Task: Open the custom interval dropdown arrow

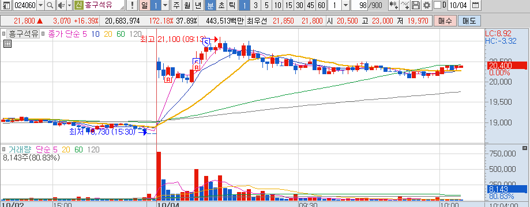Action: (345, 5)
